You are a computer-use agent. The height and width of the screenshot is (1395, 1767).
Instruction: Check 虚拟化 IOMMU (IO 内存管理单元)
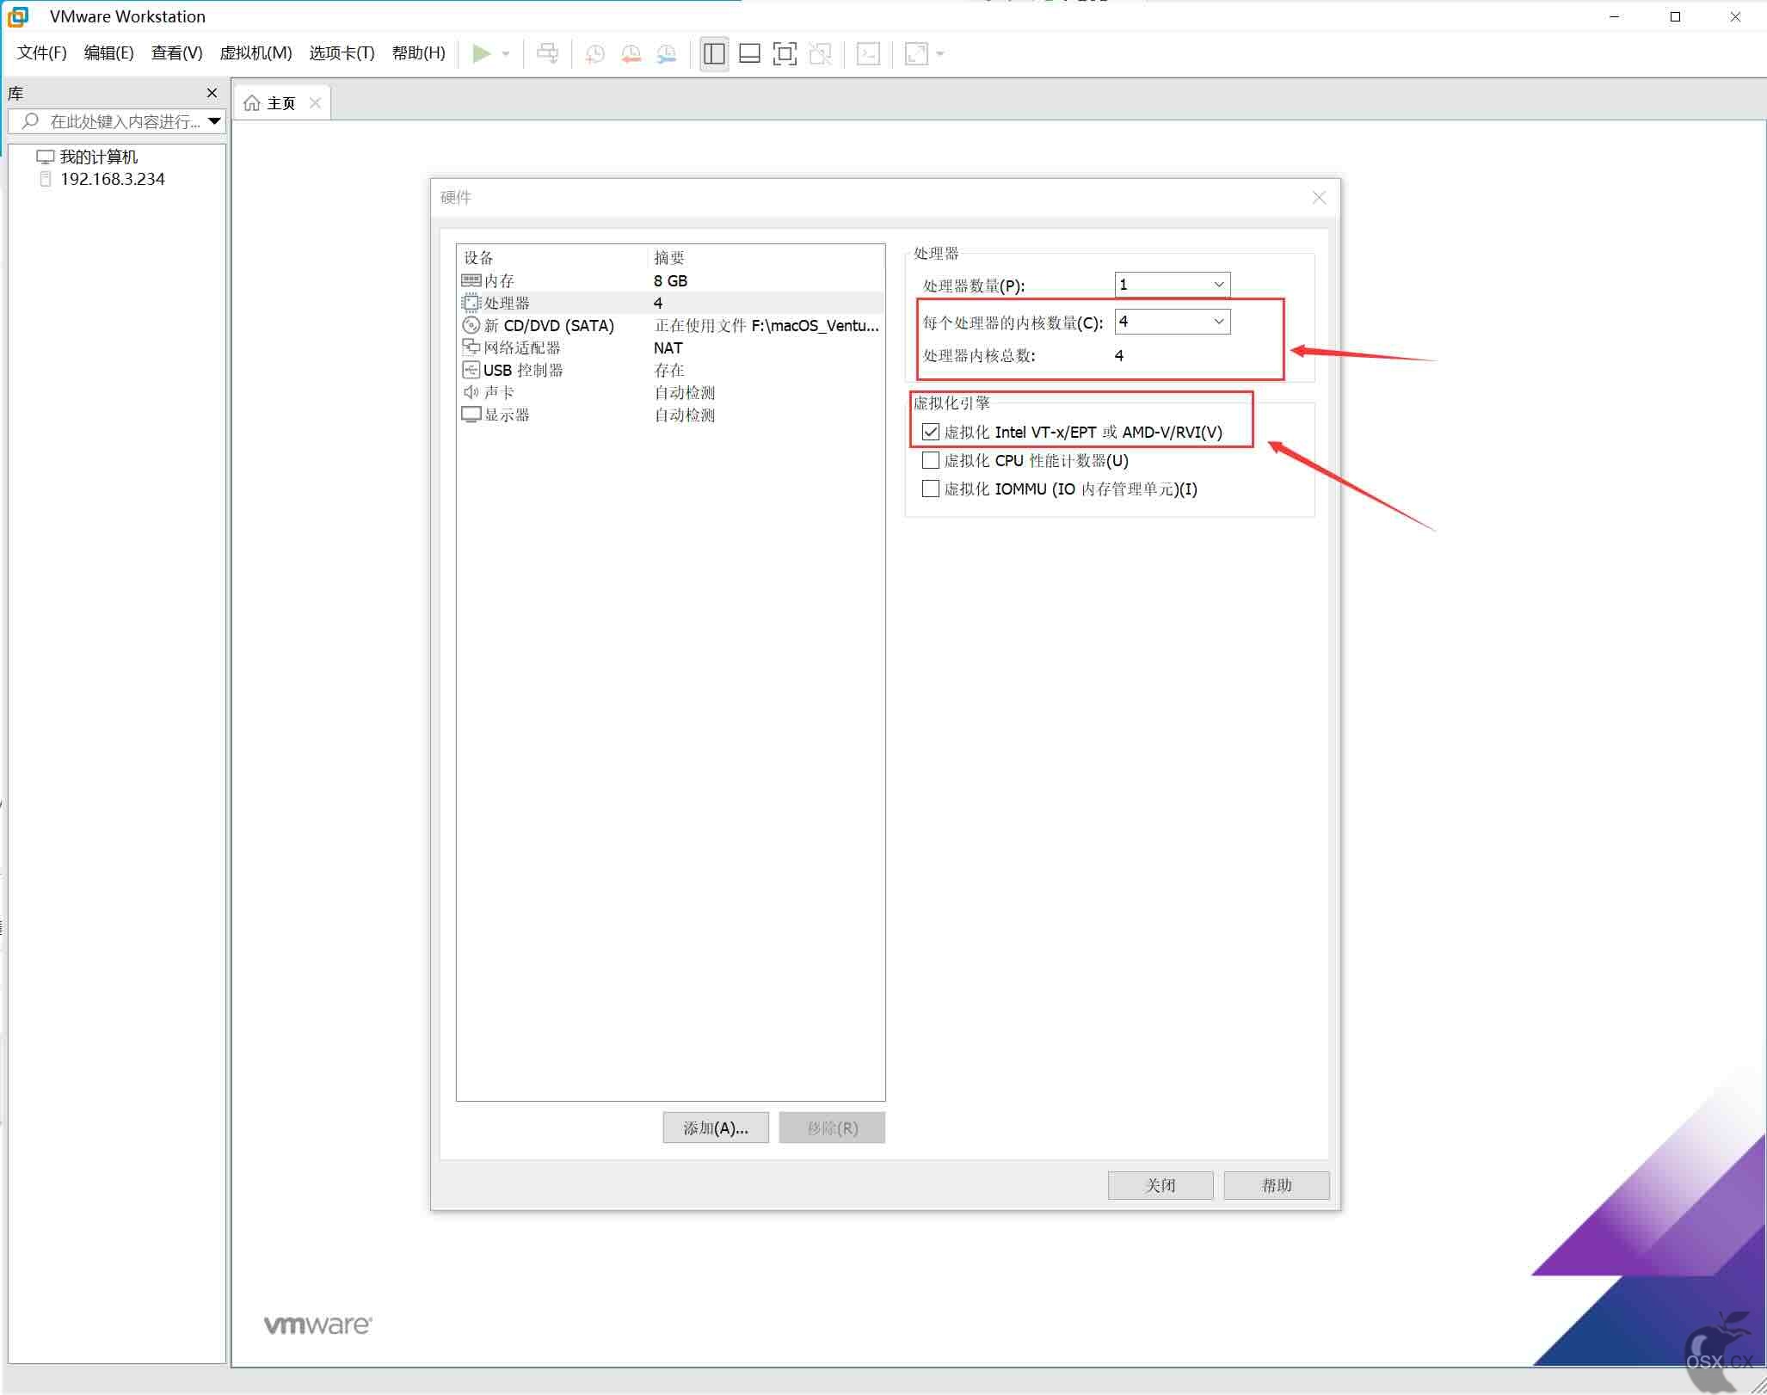click(x=930, y=489)
